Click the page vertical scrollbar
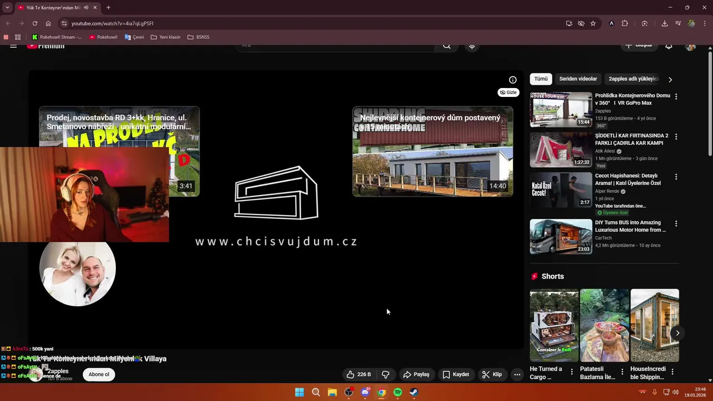 coord(710,105)
